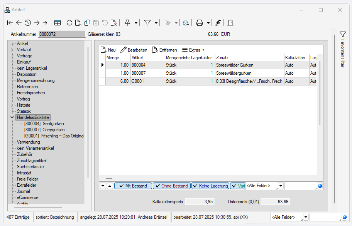Toggle the Ohne Bestand filter
The image size is (352, 226).
(x=171, y=186)
